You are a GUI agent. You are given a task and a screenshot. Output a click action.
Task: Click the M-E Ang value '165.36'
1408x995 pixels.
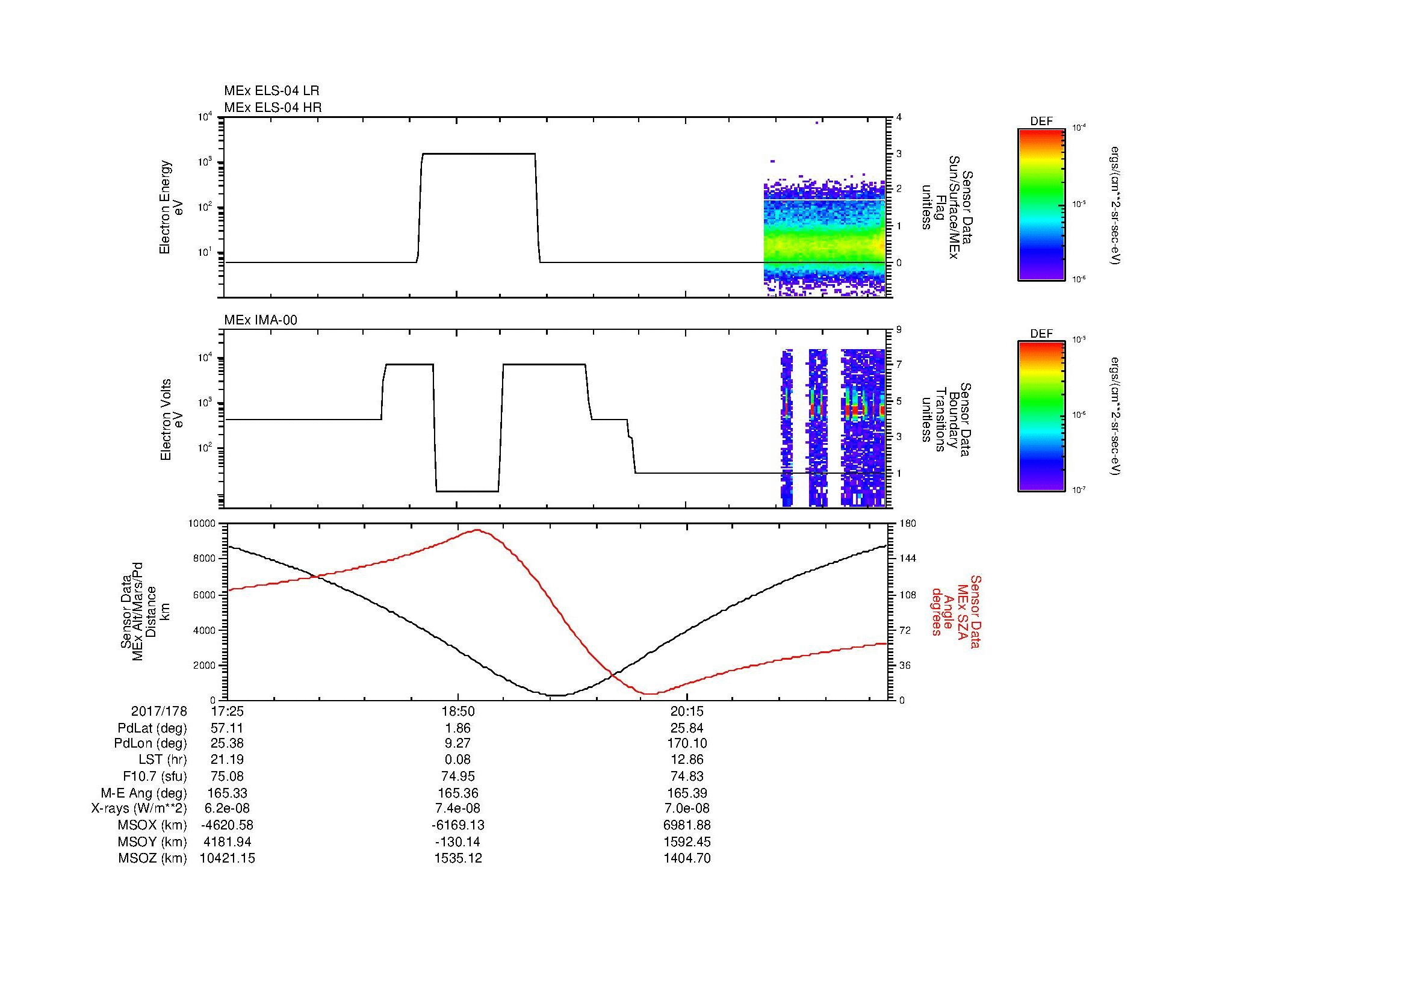(457, 793)
